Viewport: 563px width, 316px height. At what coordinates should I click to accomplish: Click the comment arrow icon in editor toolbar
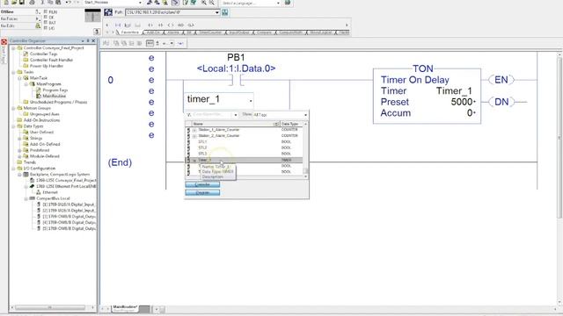pyautogui.click(x=180, y=43)
